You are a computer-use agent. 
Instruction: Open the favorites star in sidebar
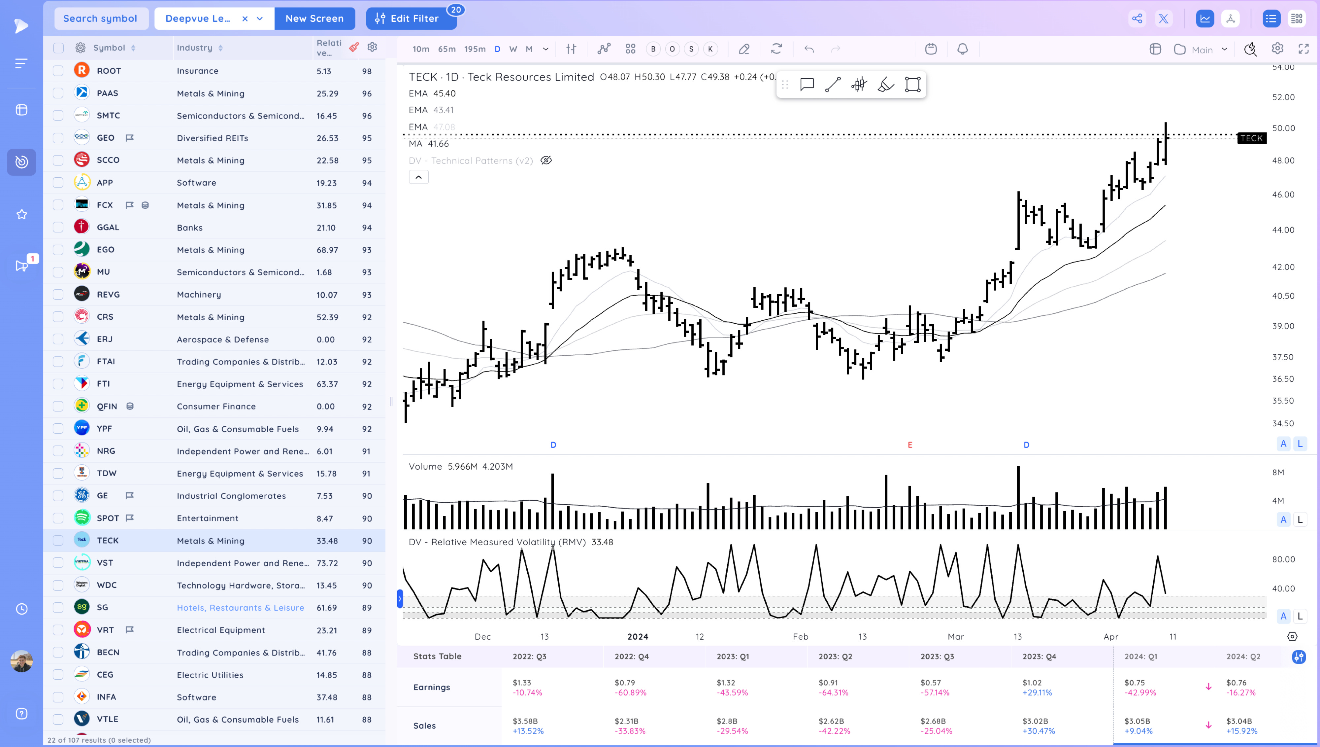click(21, 214)
